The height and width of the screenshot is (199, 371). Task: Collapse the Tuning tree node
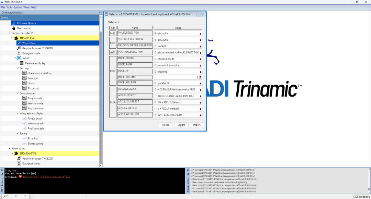point(18,133)
